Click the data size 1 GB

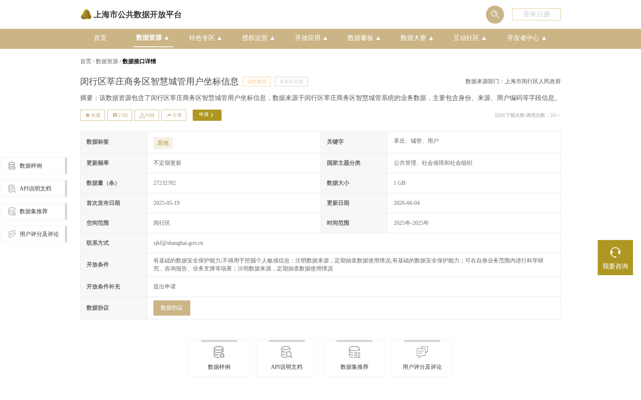click(400, 183)
